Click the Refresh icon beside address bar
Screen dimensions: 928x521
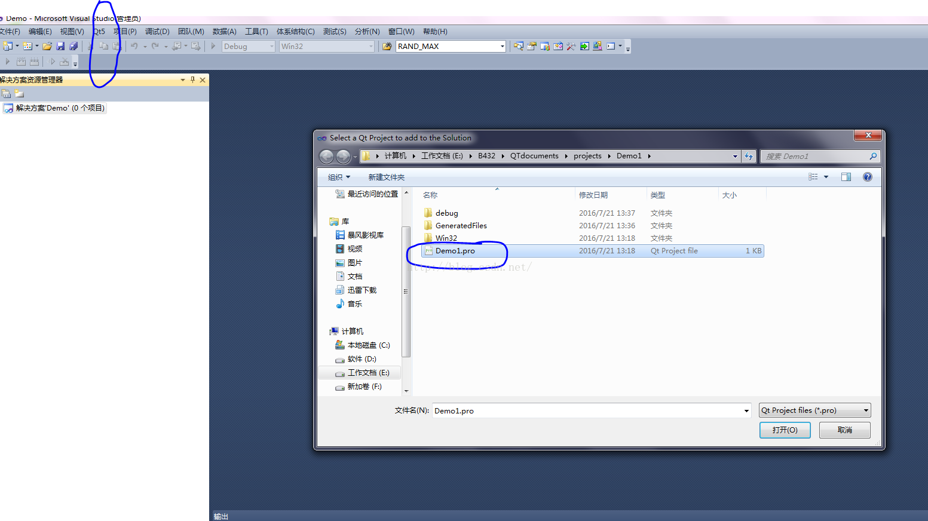pyautogui.click(x=749, y=156)
